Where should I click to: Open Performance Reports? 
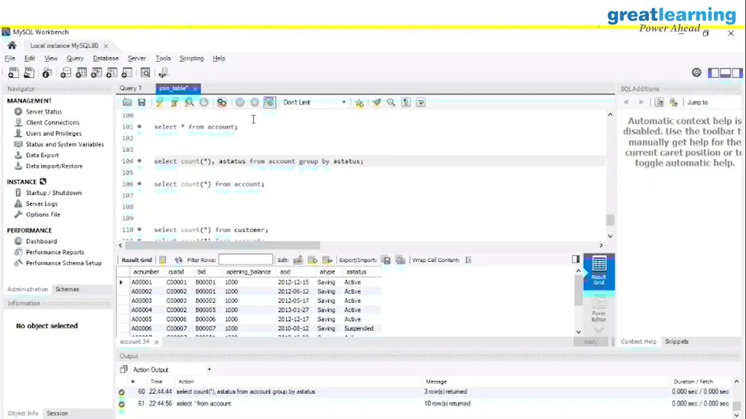pos(55,252)
